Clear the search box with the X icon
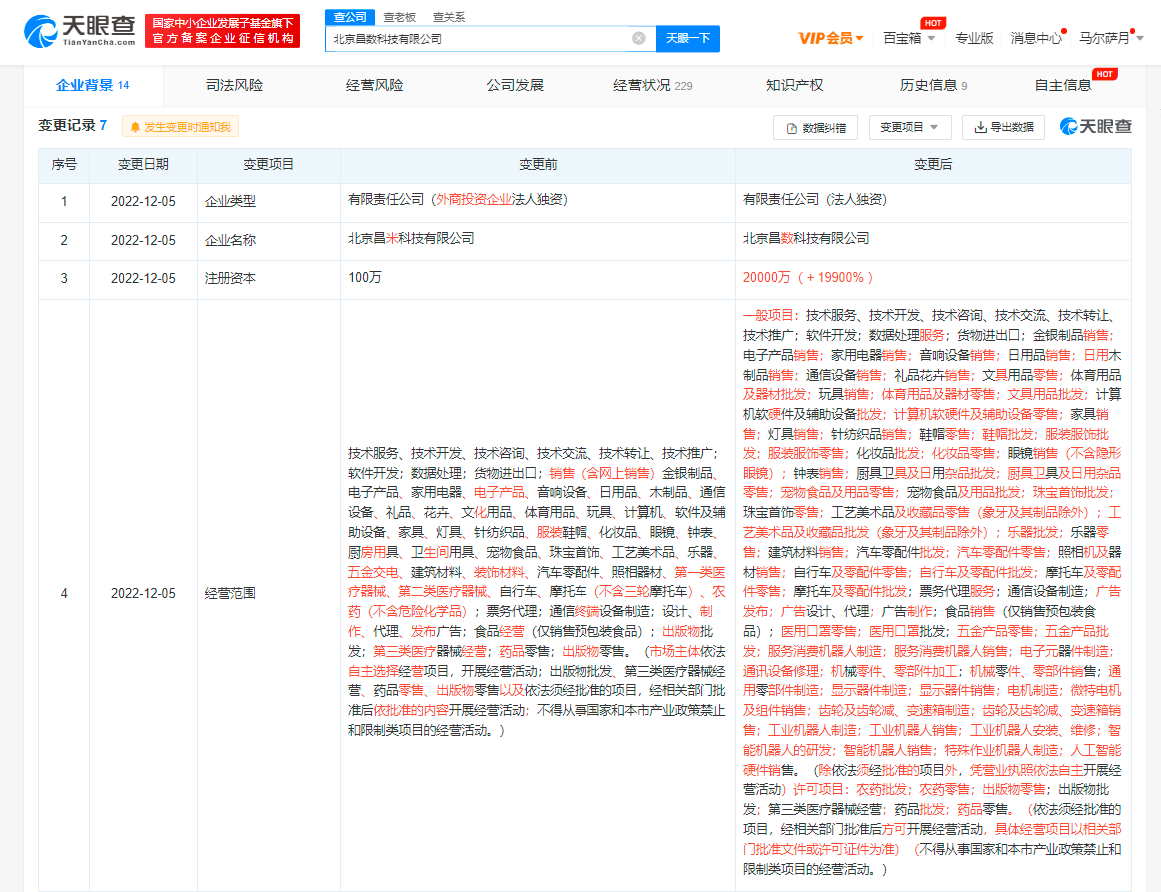Viewport: 1161px width, 892px height. tap(639, 39)
